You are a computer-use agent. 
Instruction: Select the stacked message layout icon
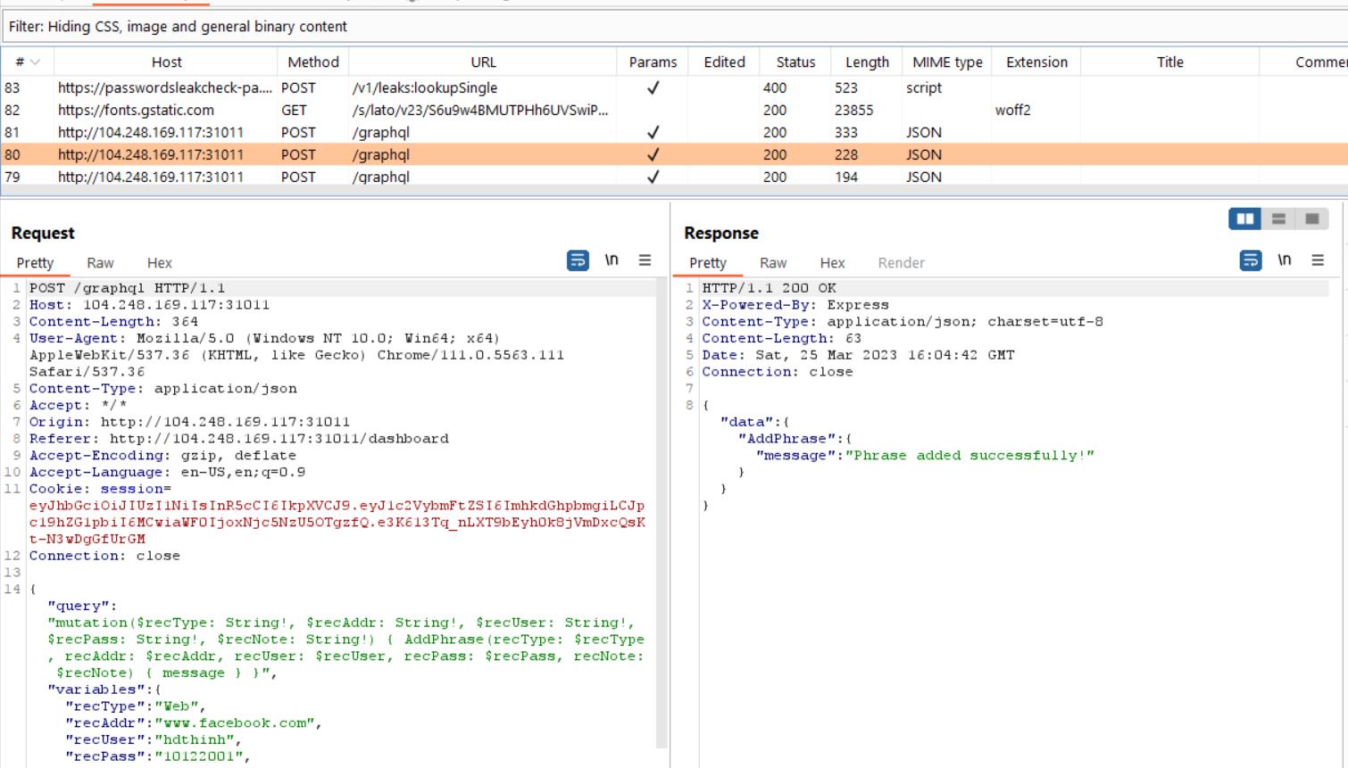1279,218
